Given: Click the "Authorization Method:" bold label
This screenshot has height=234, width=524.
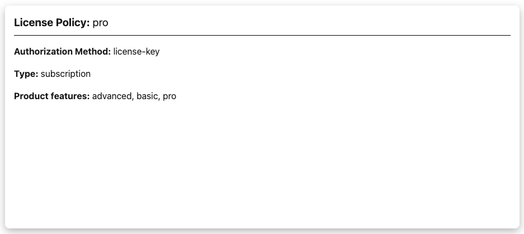Looking at the screenshot, I should pos(62,52).
